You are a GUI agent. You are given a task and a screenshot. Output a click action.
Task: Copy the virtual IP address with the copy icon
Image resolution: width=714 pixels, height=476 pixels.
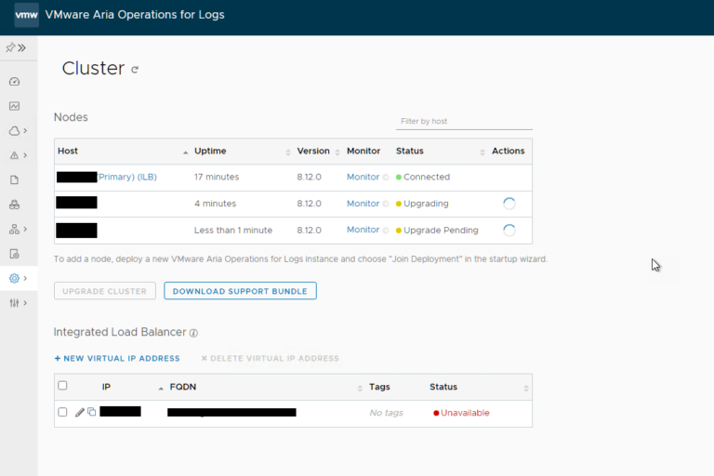point(91,412)
